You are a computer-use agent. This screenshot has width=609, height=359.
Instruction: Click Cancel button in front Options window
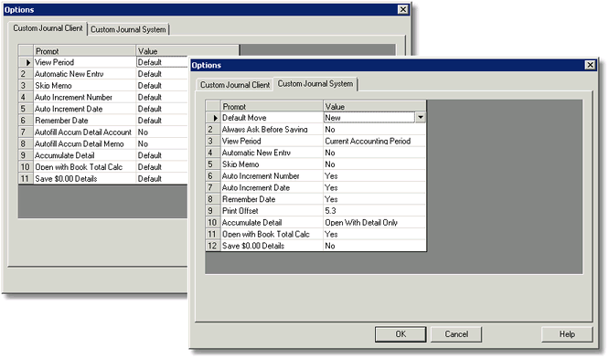click(x=456, y=334)
